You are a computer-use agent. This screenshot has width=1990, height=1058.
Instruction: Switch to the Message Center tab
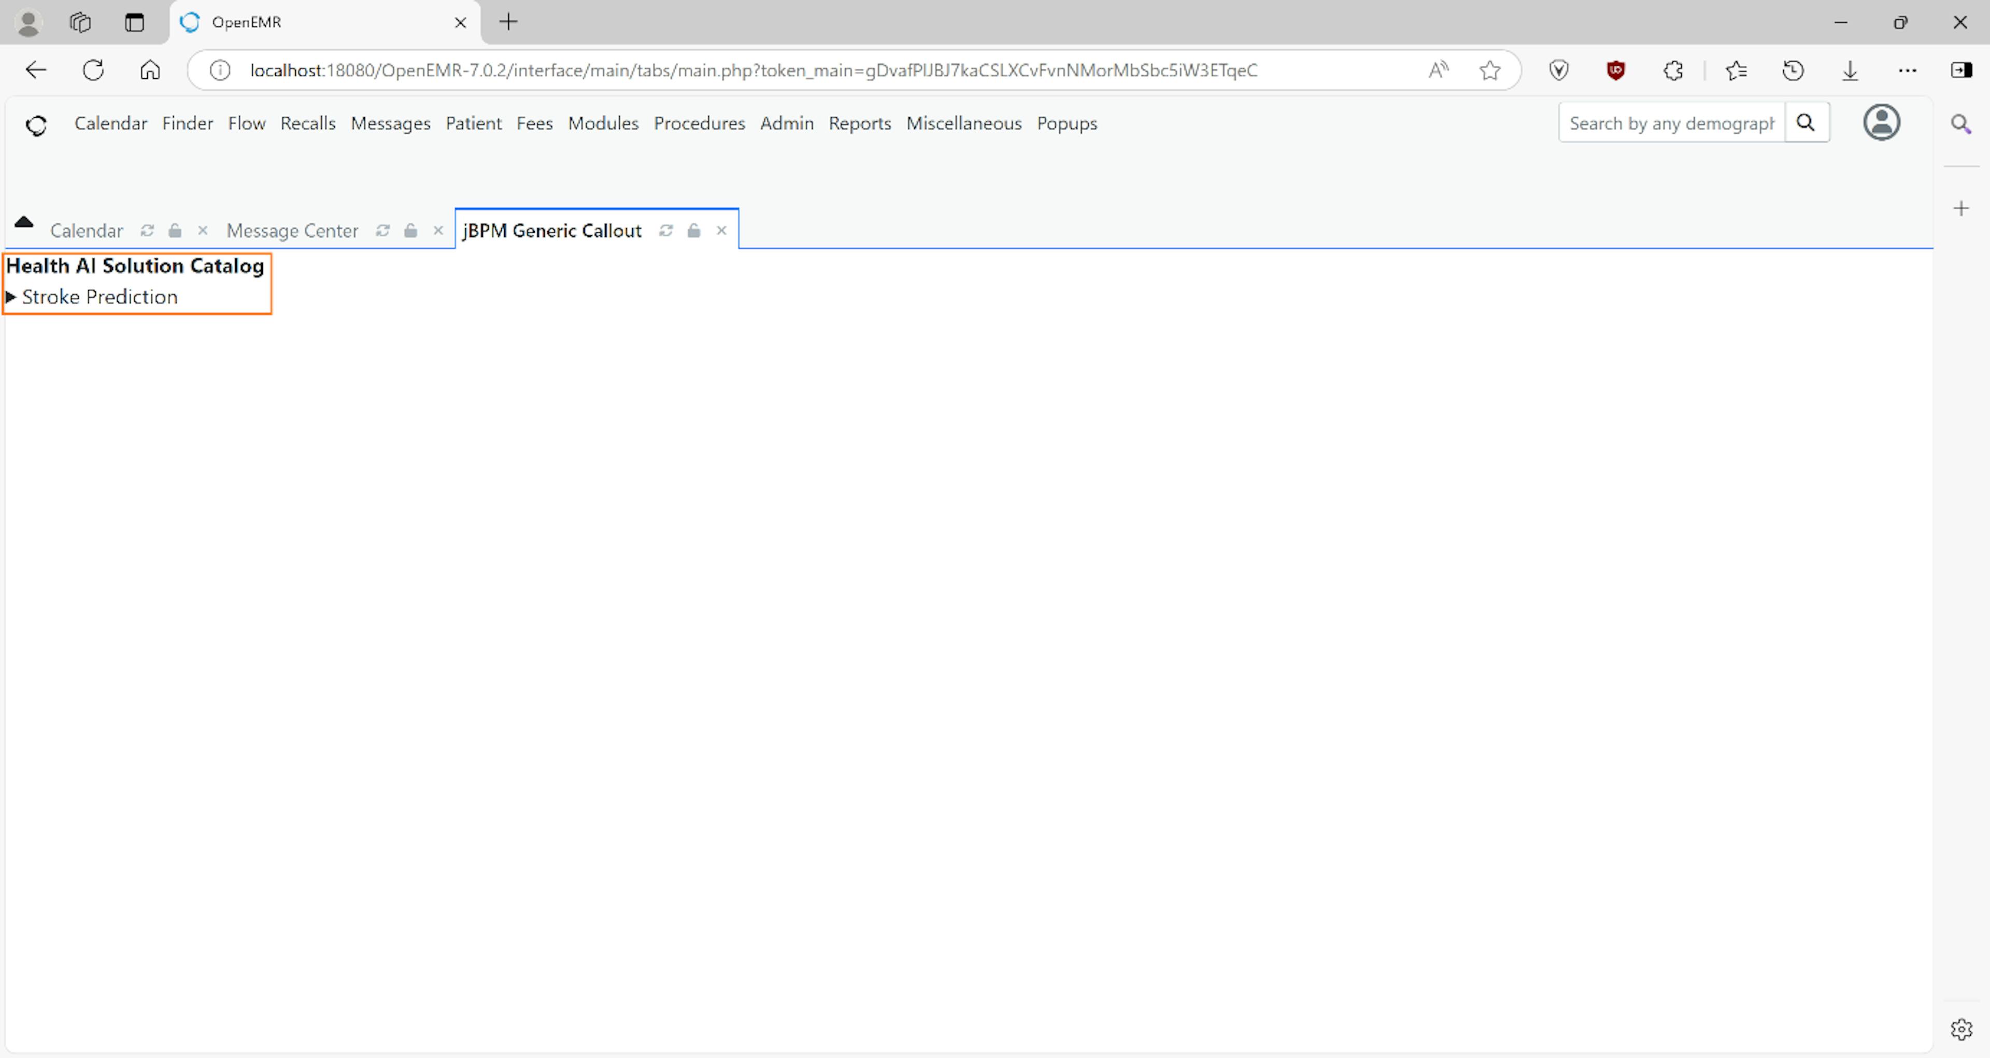(x=292, y=230)
